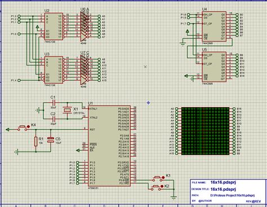Toggle the K2 push button switch

tap(157, 188)
